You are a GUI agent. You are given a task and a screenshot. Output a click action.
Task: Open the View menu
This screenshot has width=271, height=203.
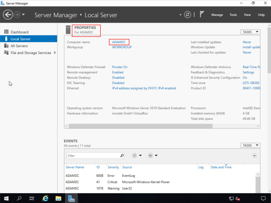click(247, 15)
